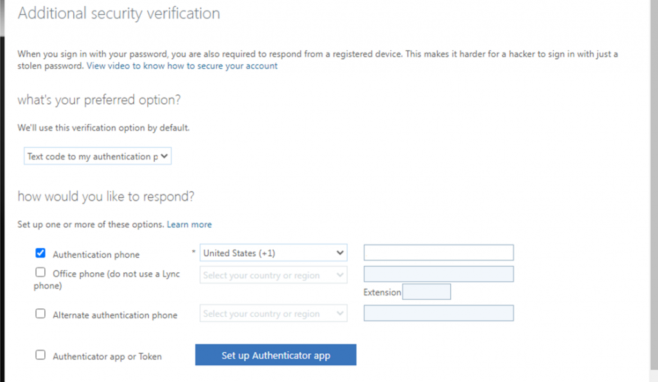Follow the Learn more link
Screen dimensions: 658x382
point(190,225)
